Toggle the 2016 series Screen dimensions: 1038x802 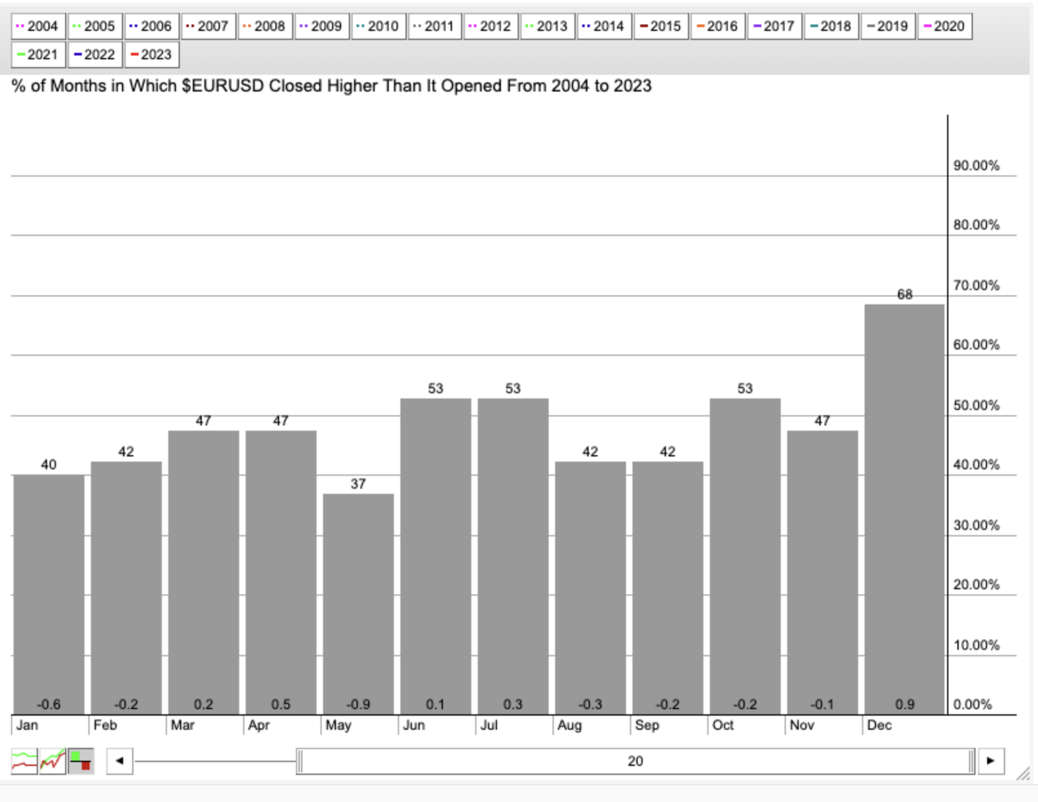tap(718, 26)
